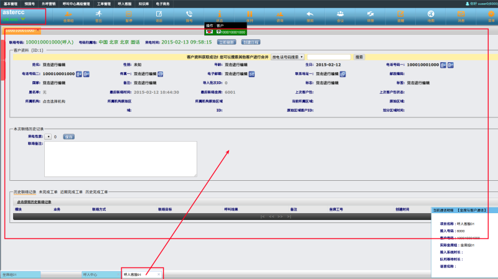Viewport: 498px width, 279px height.
Task: Click the 拨号 phone handset toolbar icon
Action: coord(189,14)
